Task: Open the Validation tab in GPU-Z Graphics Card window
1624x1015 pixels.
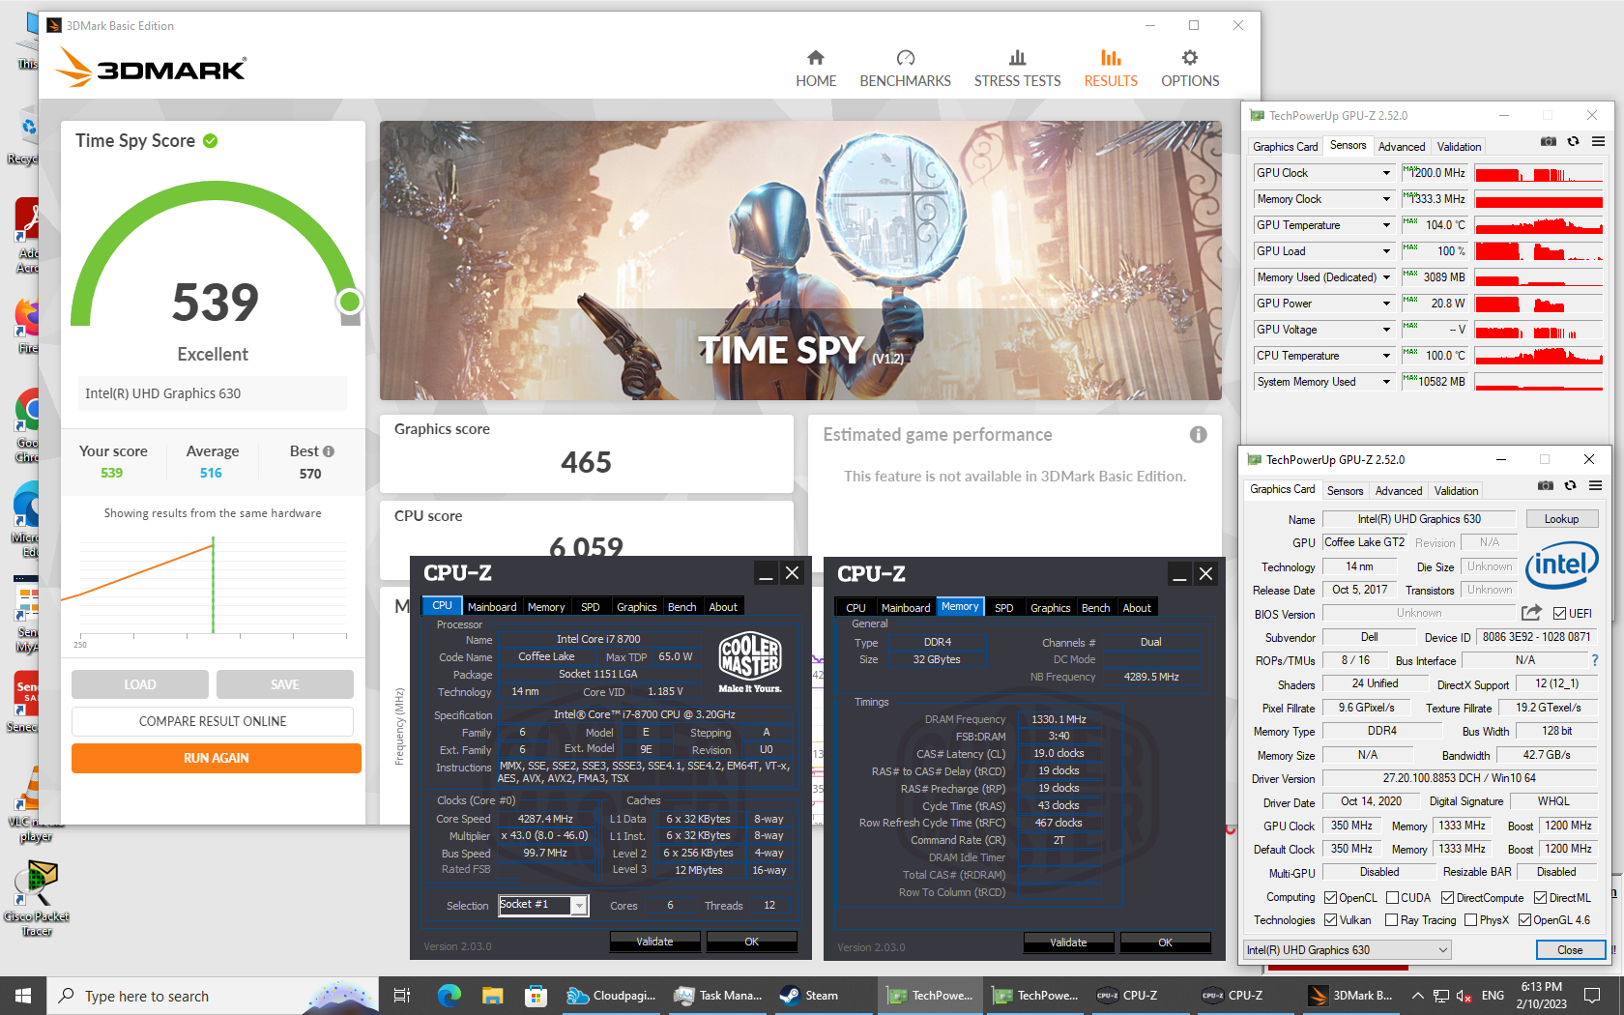Action: [x=1457, y=491]
